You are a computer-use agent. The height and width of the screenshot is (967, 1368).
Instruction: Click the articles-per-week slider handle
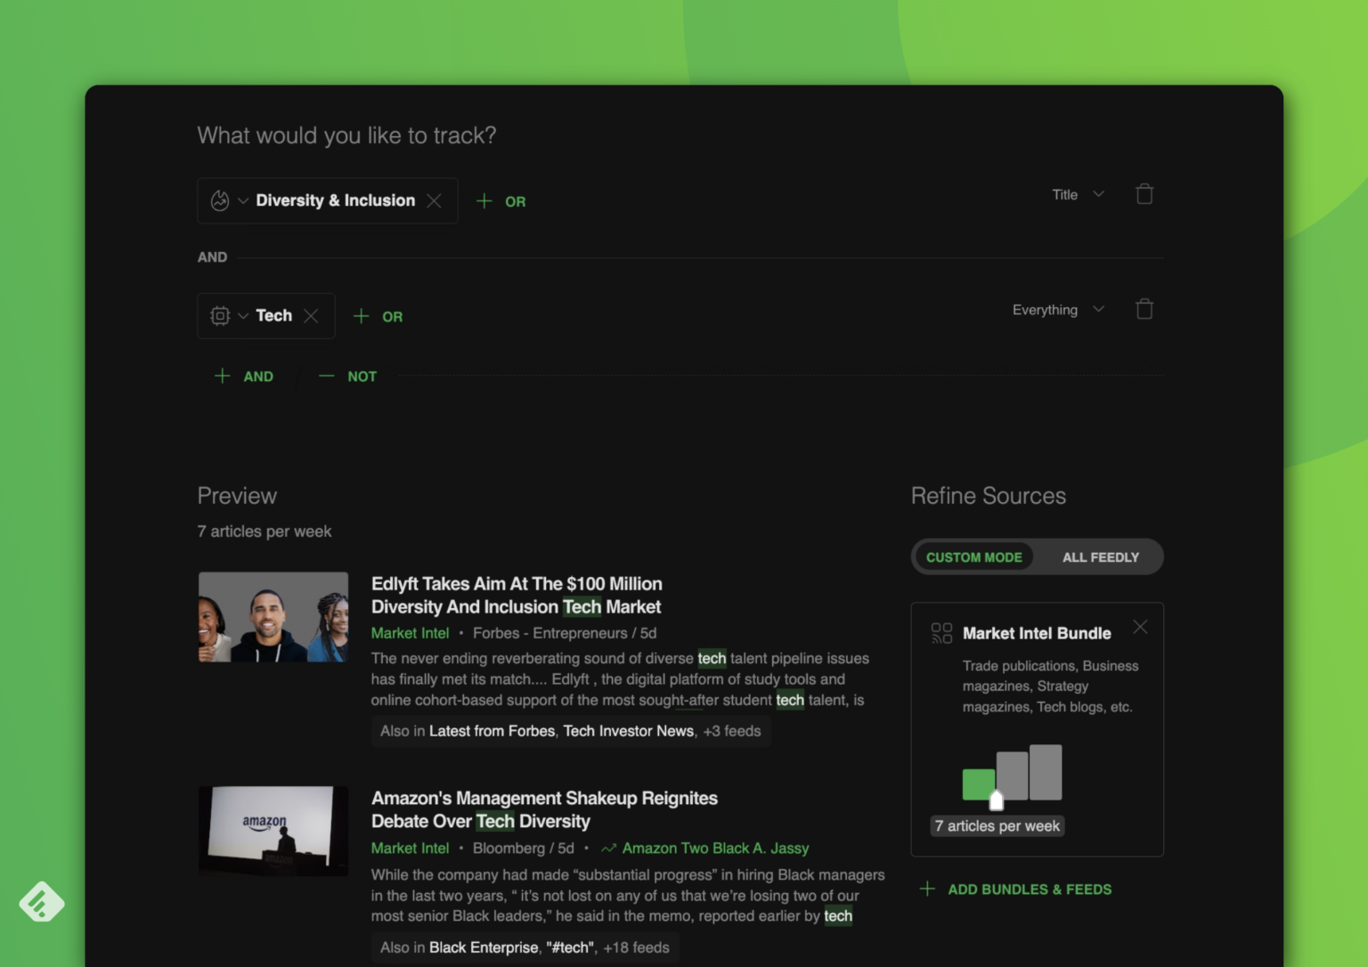click(x=997, y=800)
